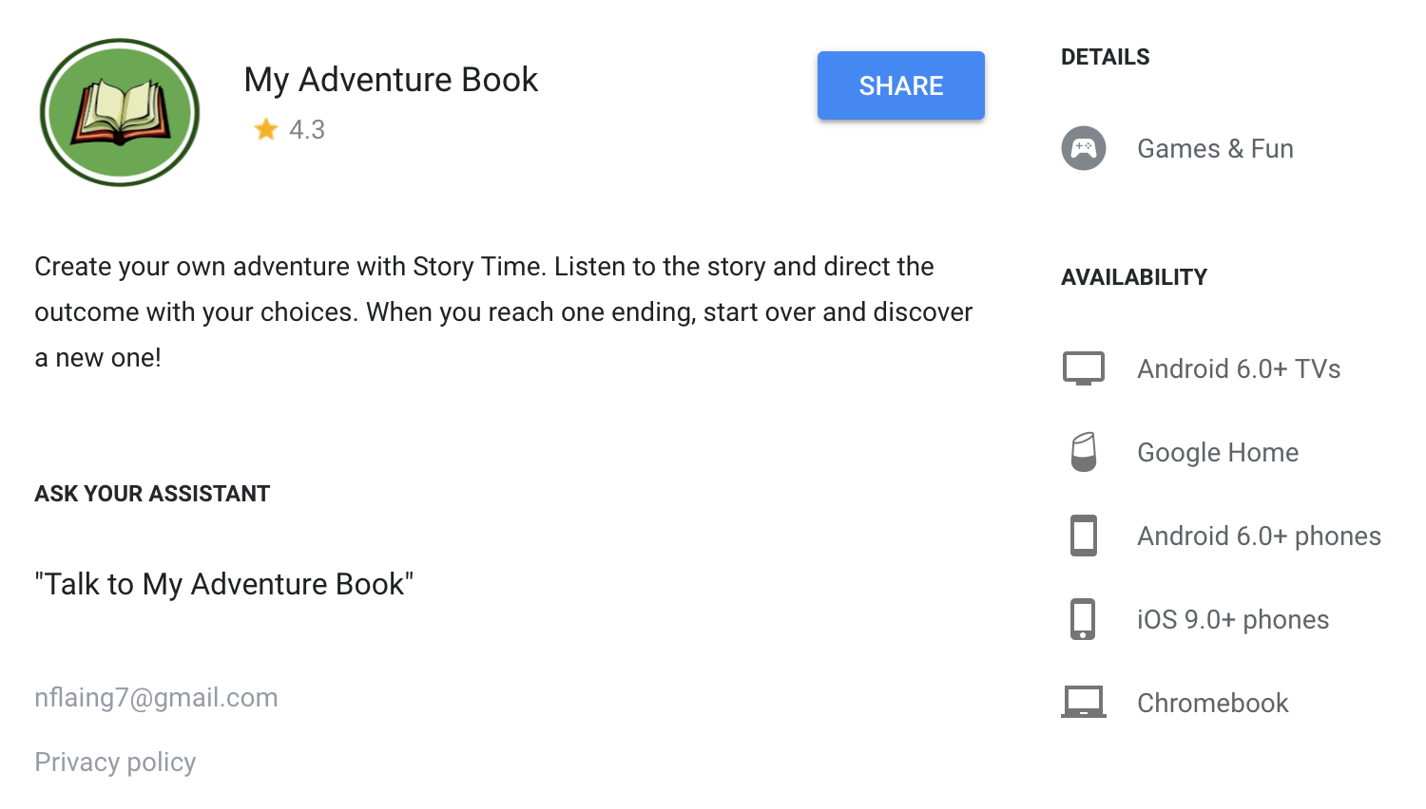The width and height of the screenshot is (1426, 809).
Task: Click the 4.3 rating number
Action: pos(307,129)
